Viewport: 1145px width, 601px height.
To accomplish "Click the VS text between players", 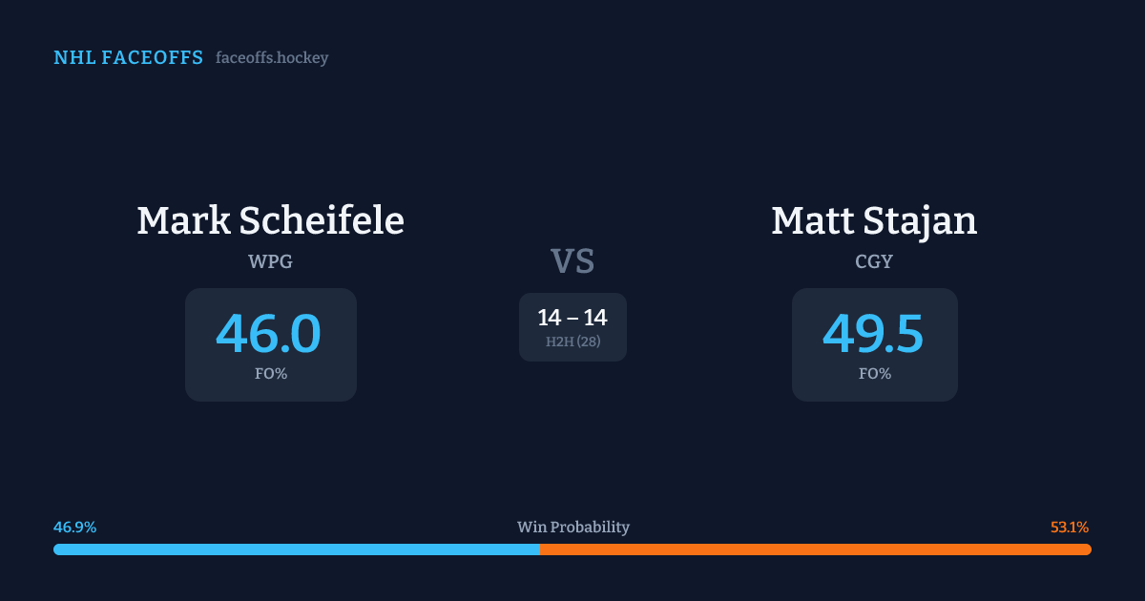I will [572, 261].
